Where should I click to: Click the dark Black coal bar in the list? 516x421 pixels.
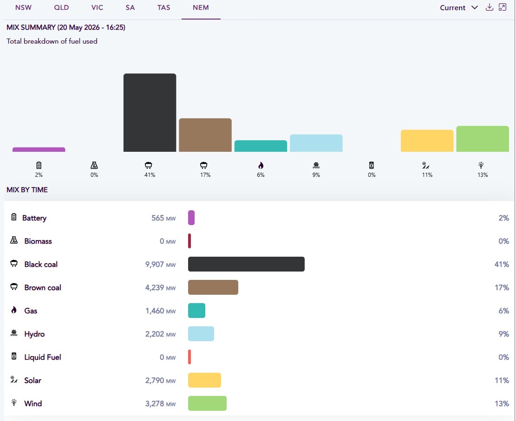(x=246, y=264)
